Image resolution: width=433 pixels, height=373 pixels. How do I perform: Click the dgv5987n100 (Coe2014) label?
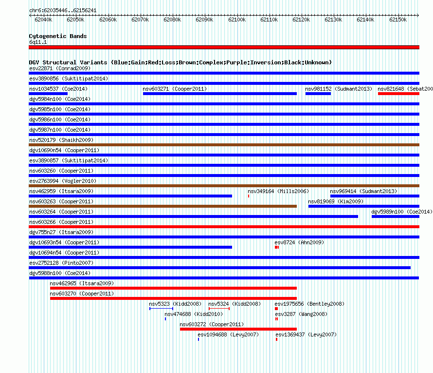coord(60,130)
